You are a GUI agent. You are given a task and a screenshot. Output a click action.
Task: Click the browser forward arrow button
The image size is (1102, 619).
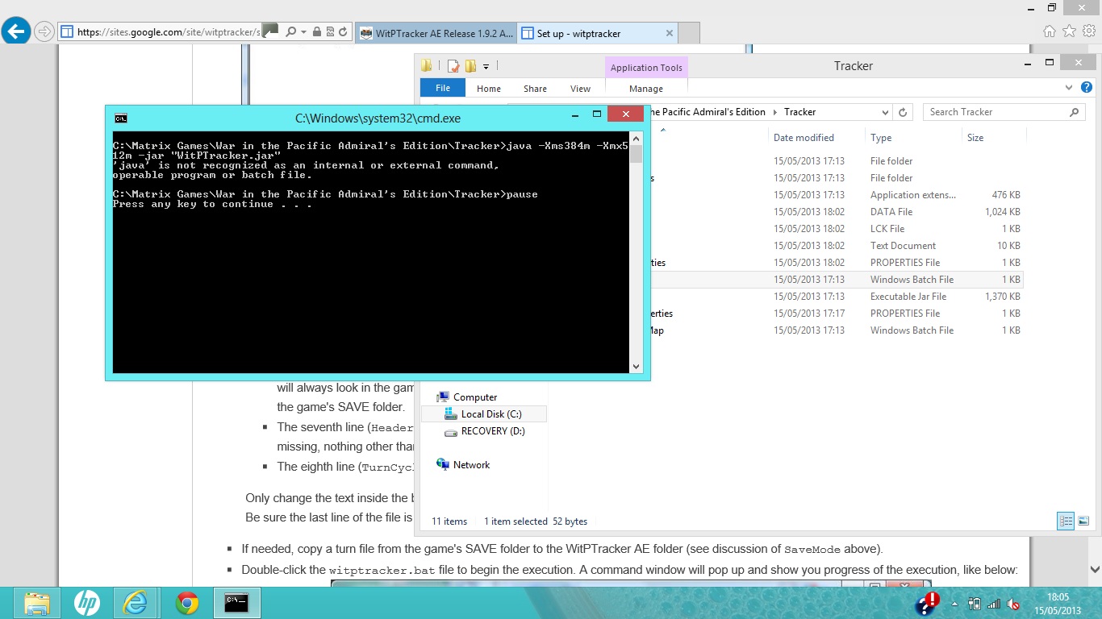click(x=44, y=32)
